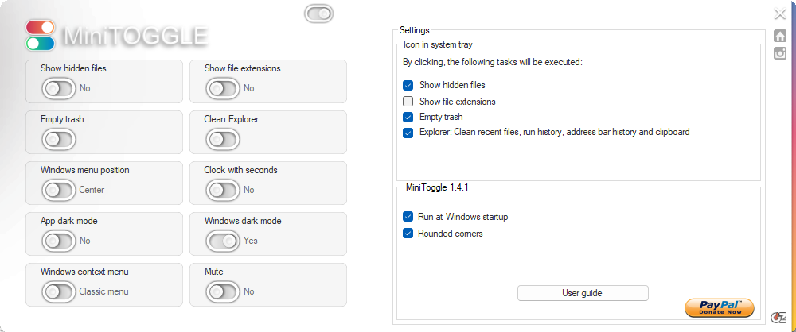The height and width of the screenshot is (332, 796).
Task: Flip the Empty trash switch
Action: click(x=58, y=139)
